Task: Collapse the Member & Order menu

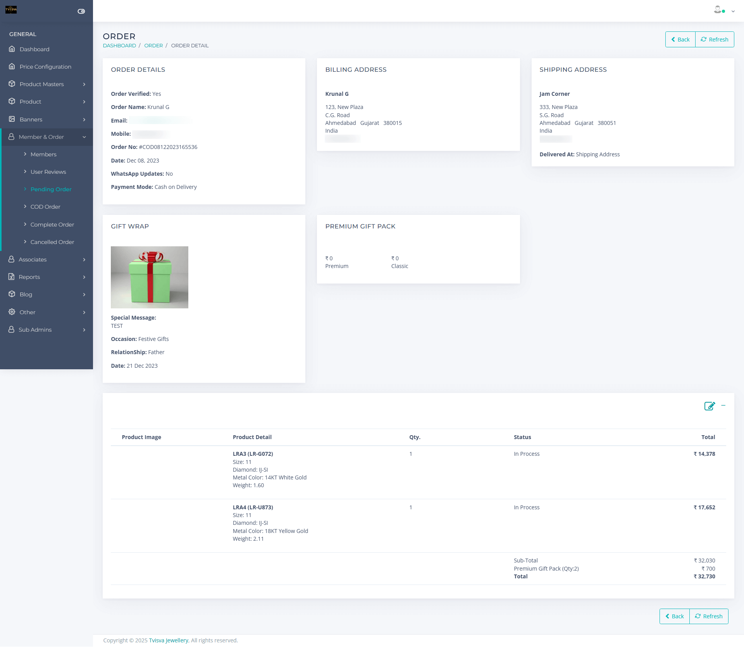Action: (x=84, y=137)
